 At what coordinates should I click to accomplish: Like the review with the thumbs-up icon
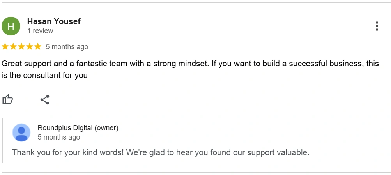(7, 99)
